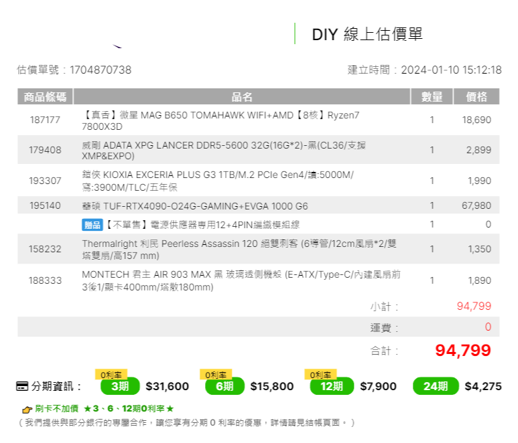
Task: Click the bank cooperation note in parentheses
Action: coord(187,422)
